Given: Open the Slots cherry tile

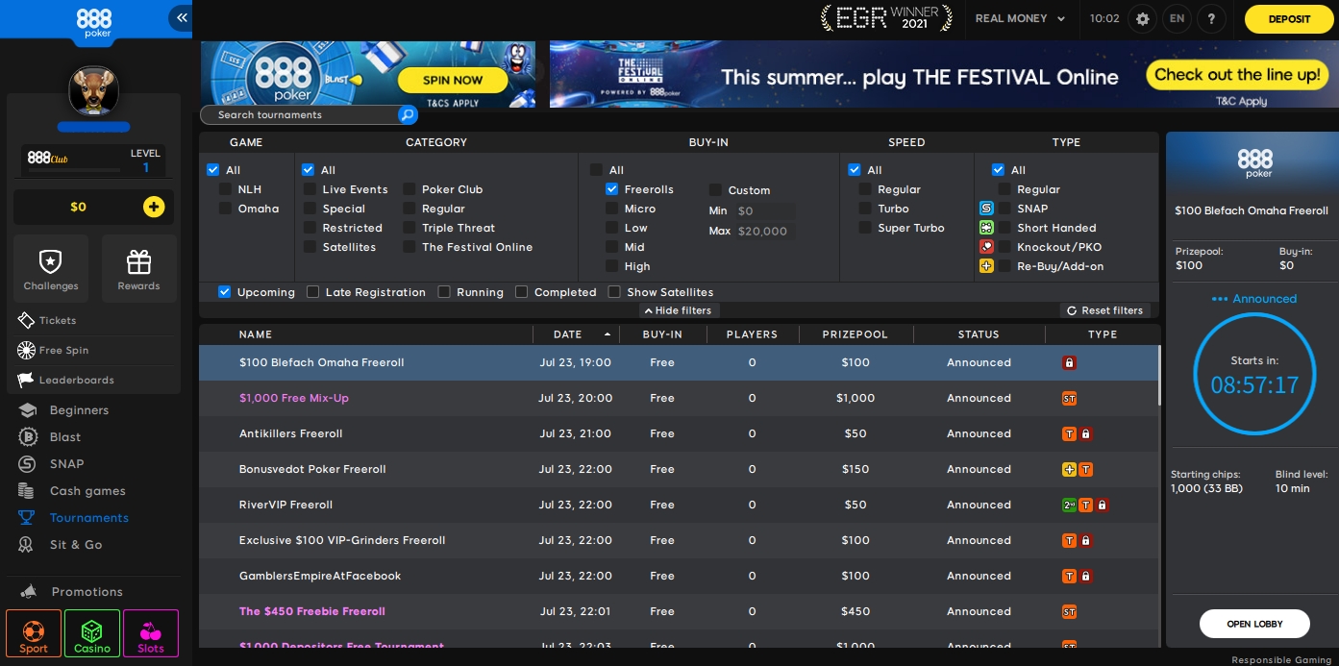Looking at the screenshot, I should (x=151, y=635).
